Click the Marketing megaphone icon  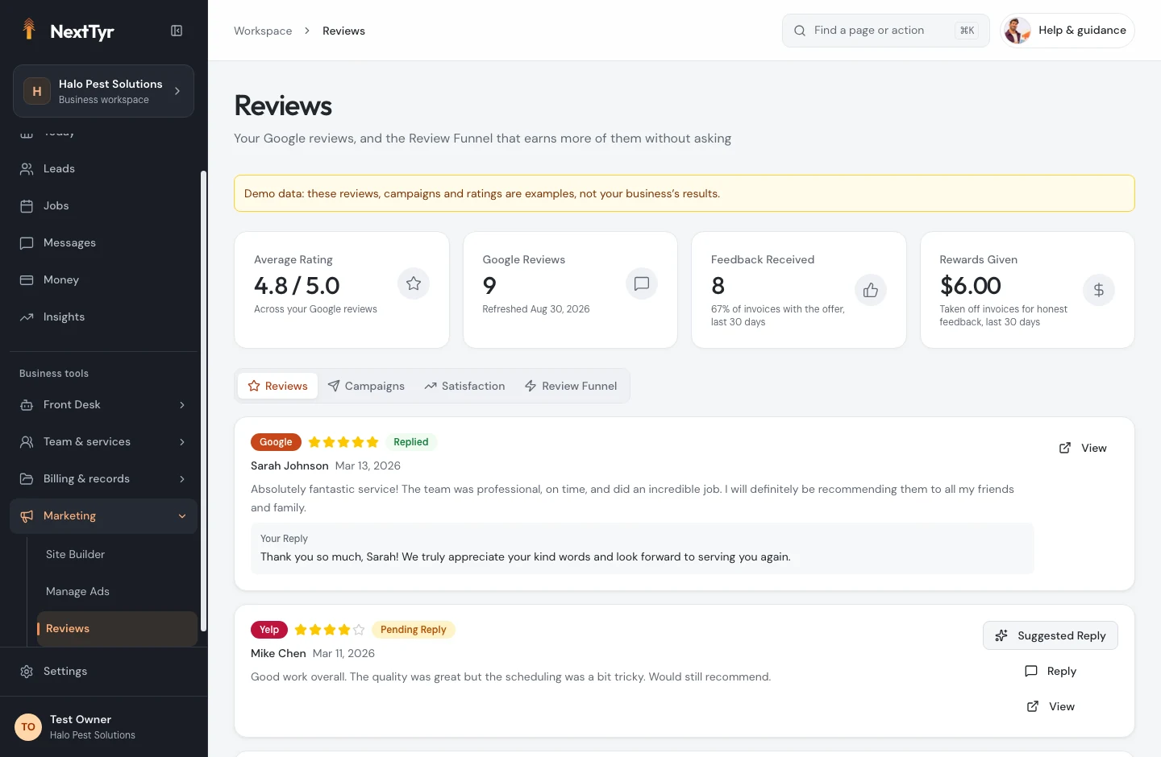(27, 516)
